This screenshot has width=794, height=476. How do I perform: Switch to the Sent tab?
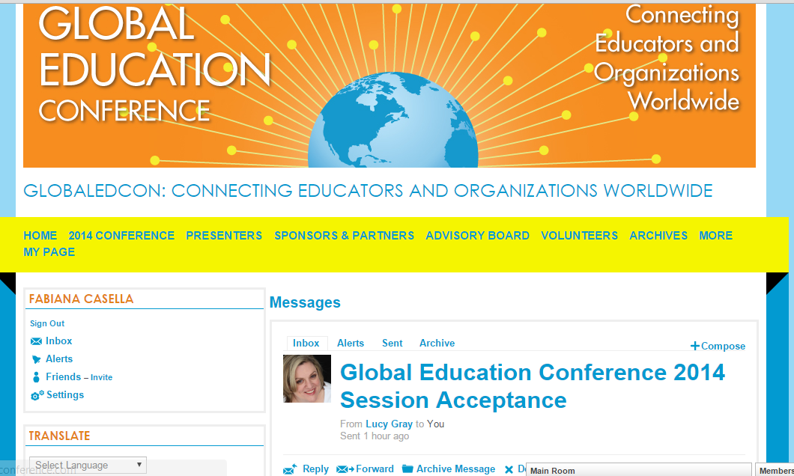[x=392, y=343]
